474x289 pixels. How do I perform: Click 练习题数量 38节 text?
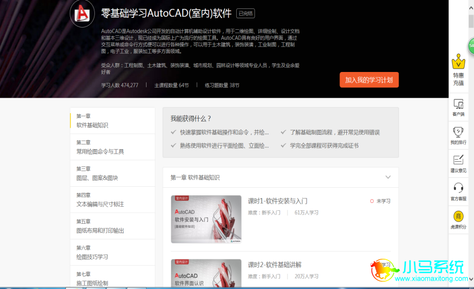point(222,85)
